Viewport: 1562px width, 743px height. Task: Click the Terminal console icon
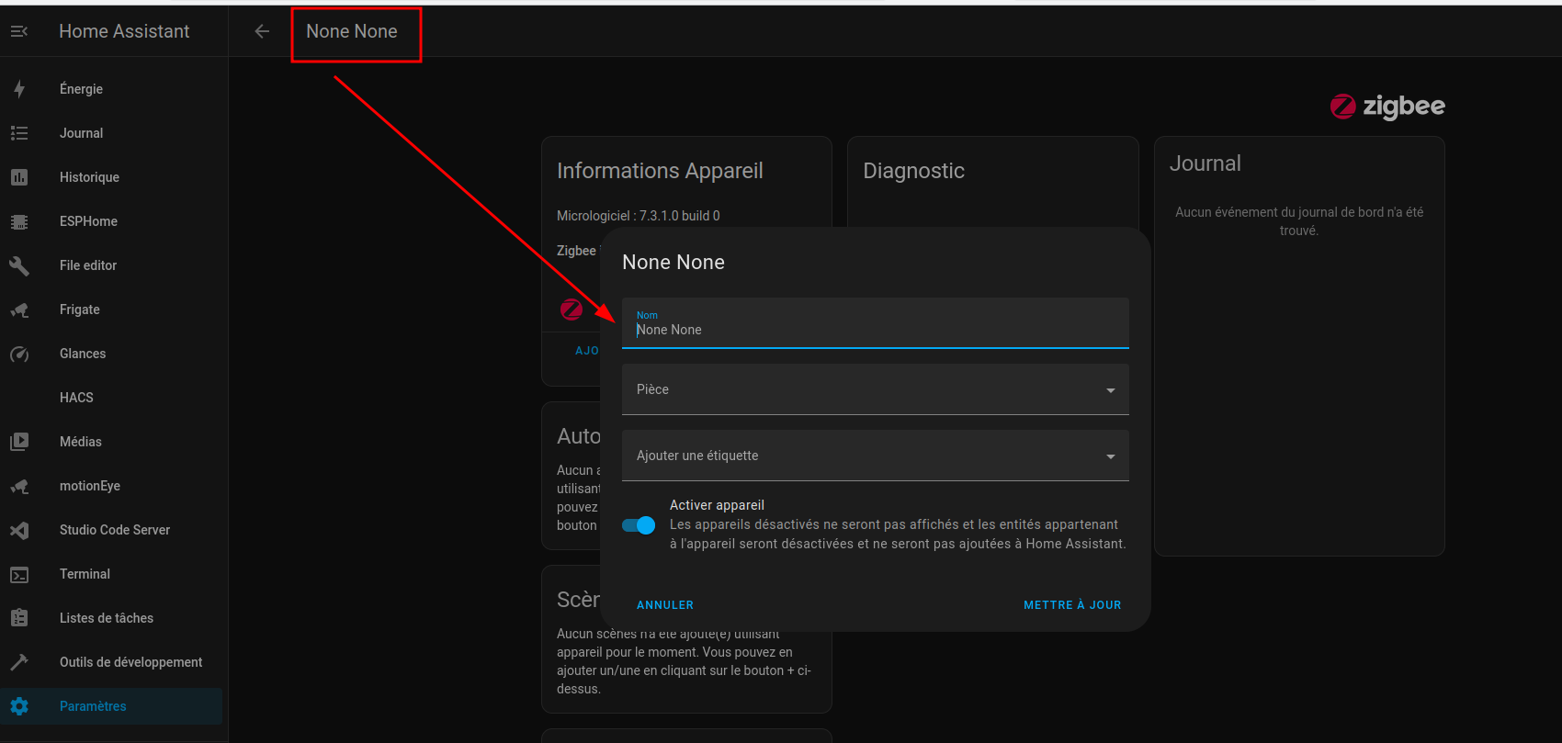[x=19, y=574]
